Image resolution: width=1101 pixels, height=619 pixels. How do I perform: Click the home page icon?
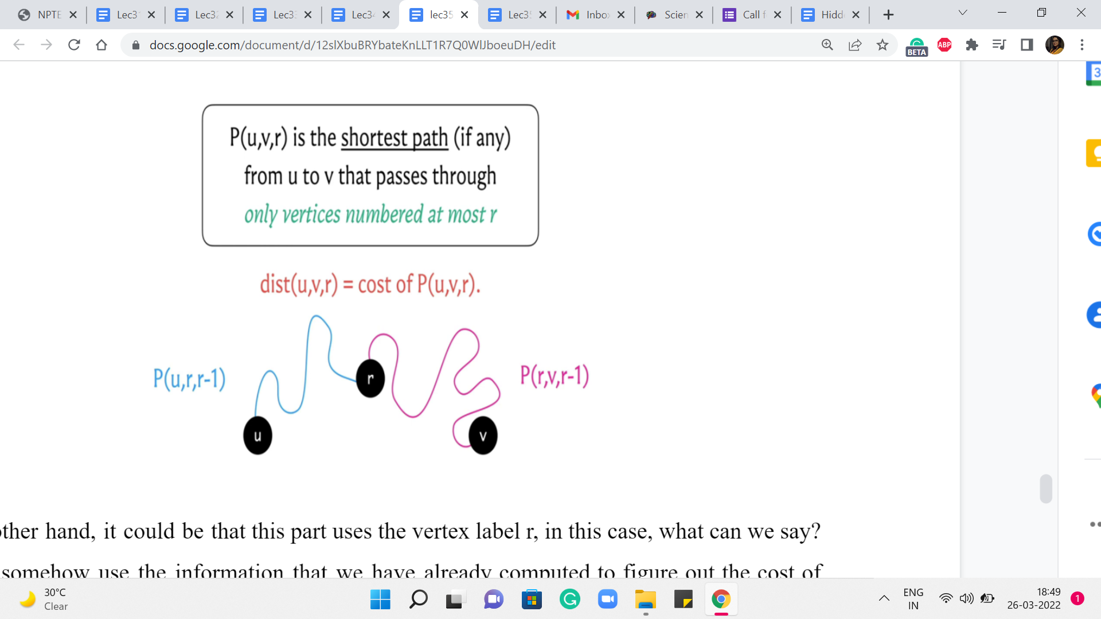pyautogui.click(x=101, y=45)
